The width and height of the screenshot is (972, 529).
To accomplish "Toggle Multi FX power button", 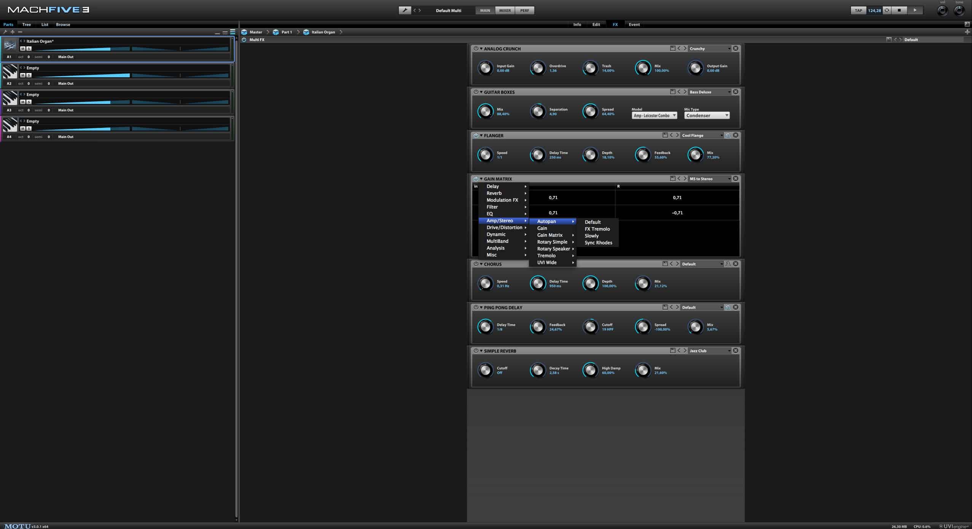I will 244,40.
